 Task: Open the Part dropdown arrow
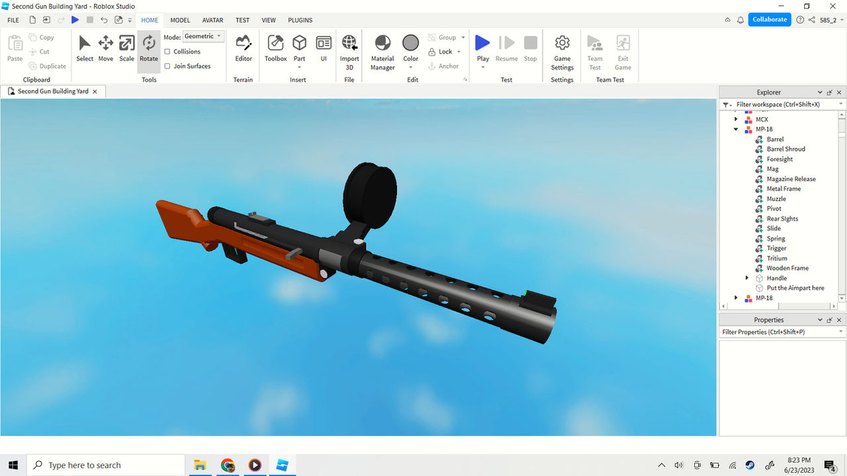pos(300,68)
